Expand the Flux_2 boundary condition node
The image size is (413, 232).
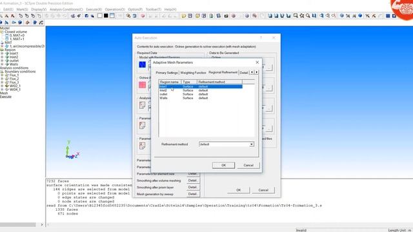click(2, 79)
